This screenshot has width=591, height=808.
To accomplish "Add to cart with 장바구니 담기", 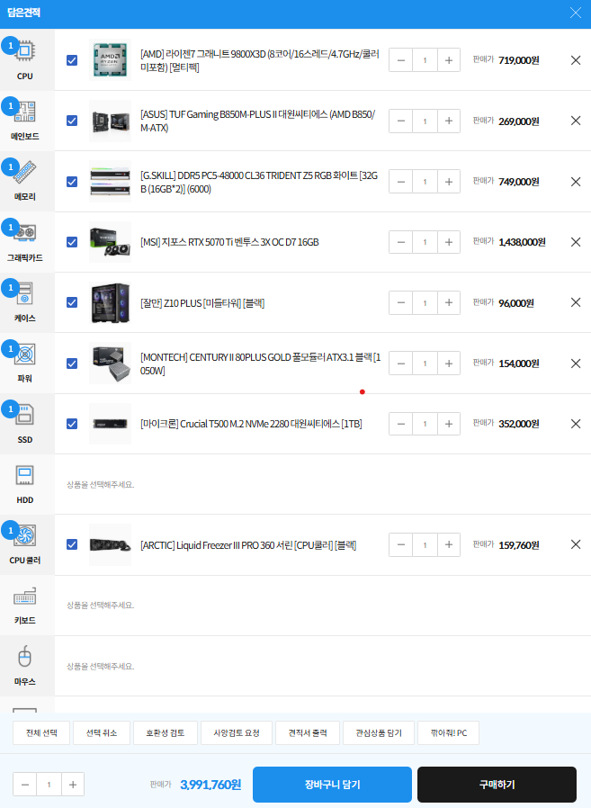I will click(x=332, y=785).
